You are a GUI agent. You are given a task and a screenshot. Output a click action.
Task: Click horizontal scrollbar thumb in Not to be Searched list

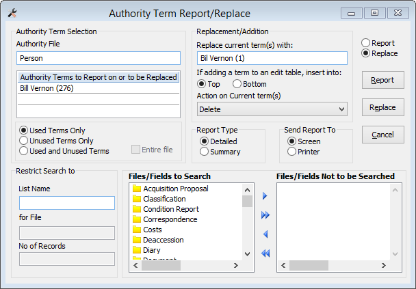tap(309, 265)
